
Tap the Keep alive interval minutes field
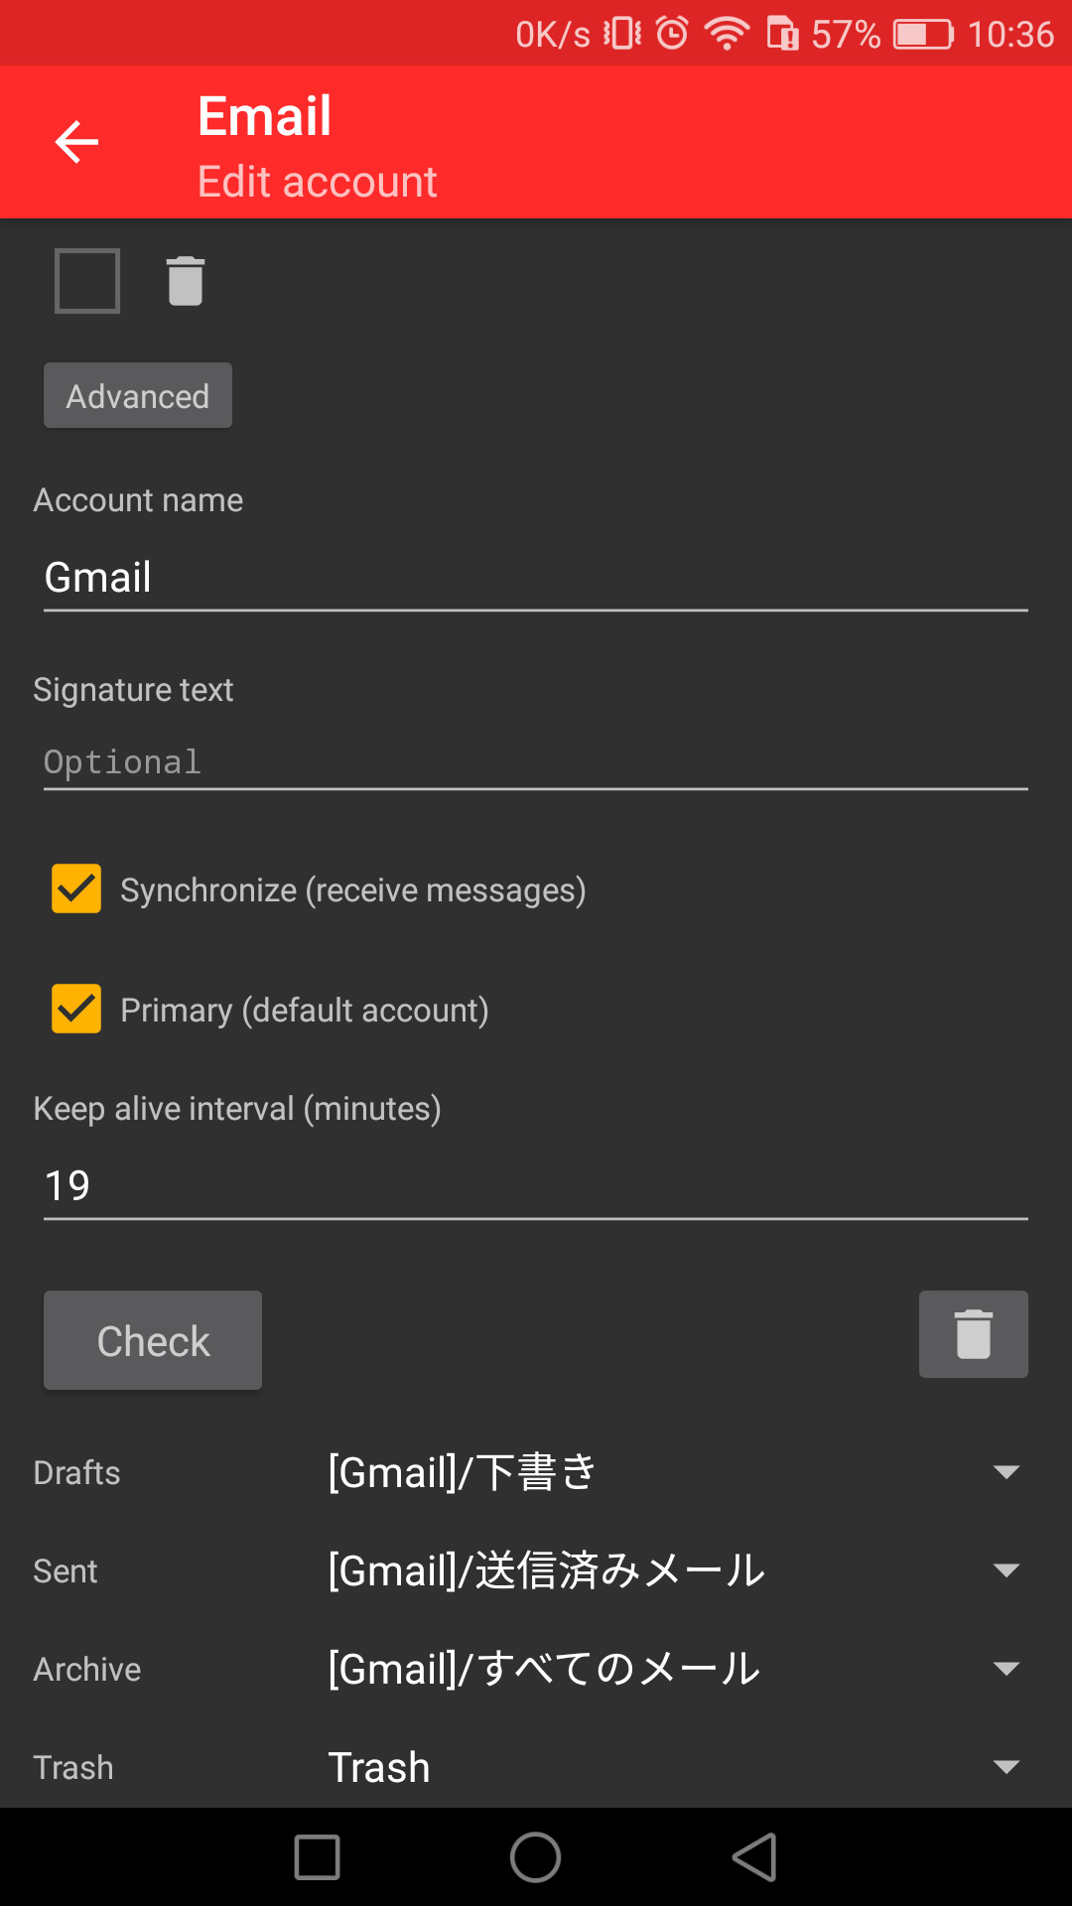[535, 1185]
